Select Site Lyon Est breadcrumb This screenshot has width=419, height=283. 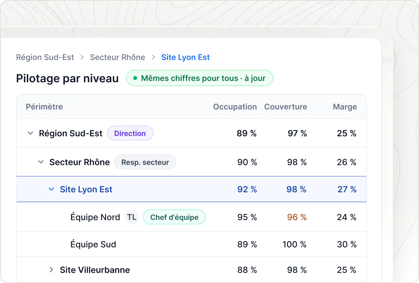pos(186,57)
